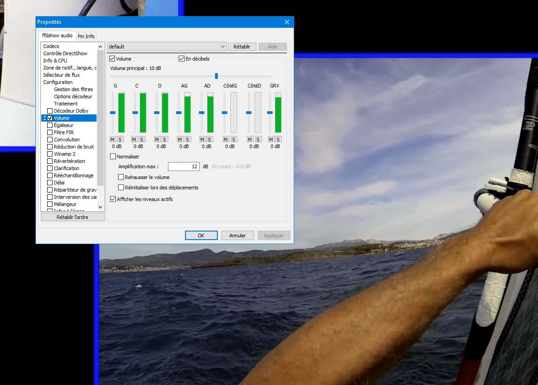538x385 pixels.
Task: Uncheck Afficher les niveaux actifs
Action: (113, 199)
